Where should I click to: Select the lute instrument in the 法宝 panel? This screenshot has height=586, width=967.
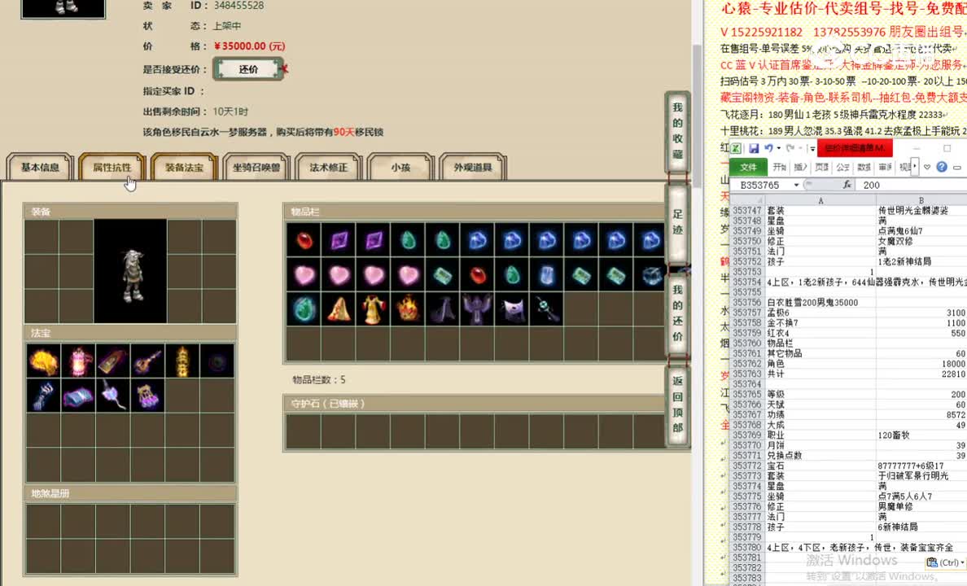(148, 361)
